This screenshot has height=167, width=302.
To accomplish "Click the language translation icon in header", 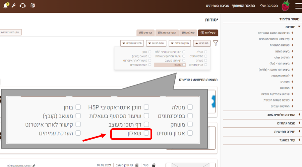I will click(33, 6).
